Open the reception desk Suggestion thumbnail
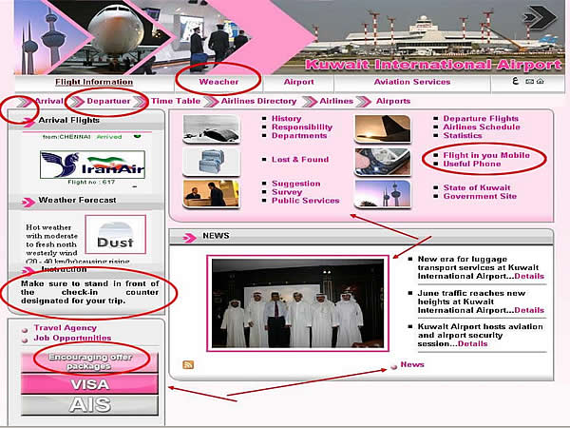The height and width of the screenshot is (428, 570). (x=211, y=194)
